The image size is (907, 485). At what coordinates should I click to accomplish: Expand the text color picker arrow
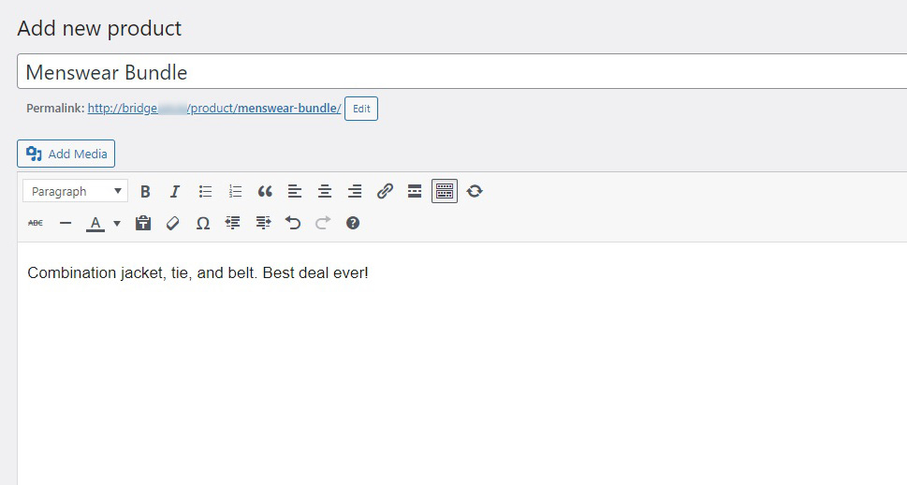pyautogui.click(x=117, y=223)
